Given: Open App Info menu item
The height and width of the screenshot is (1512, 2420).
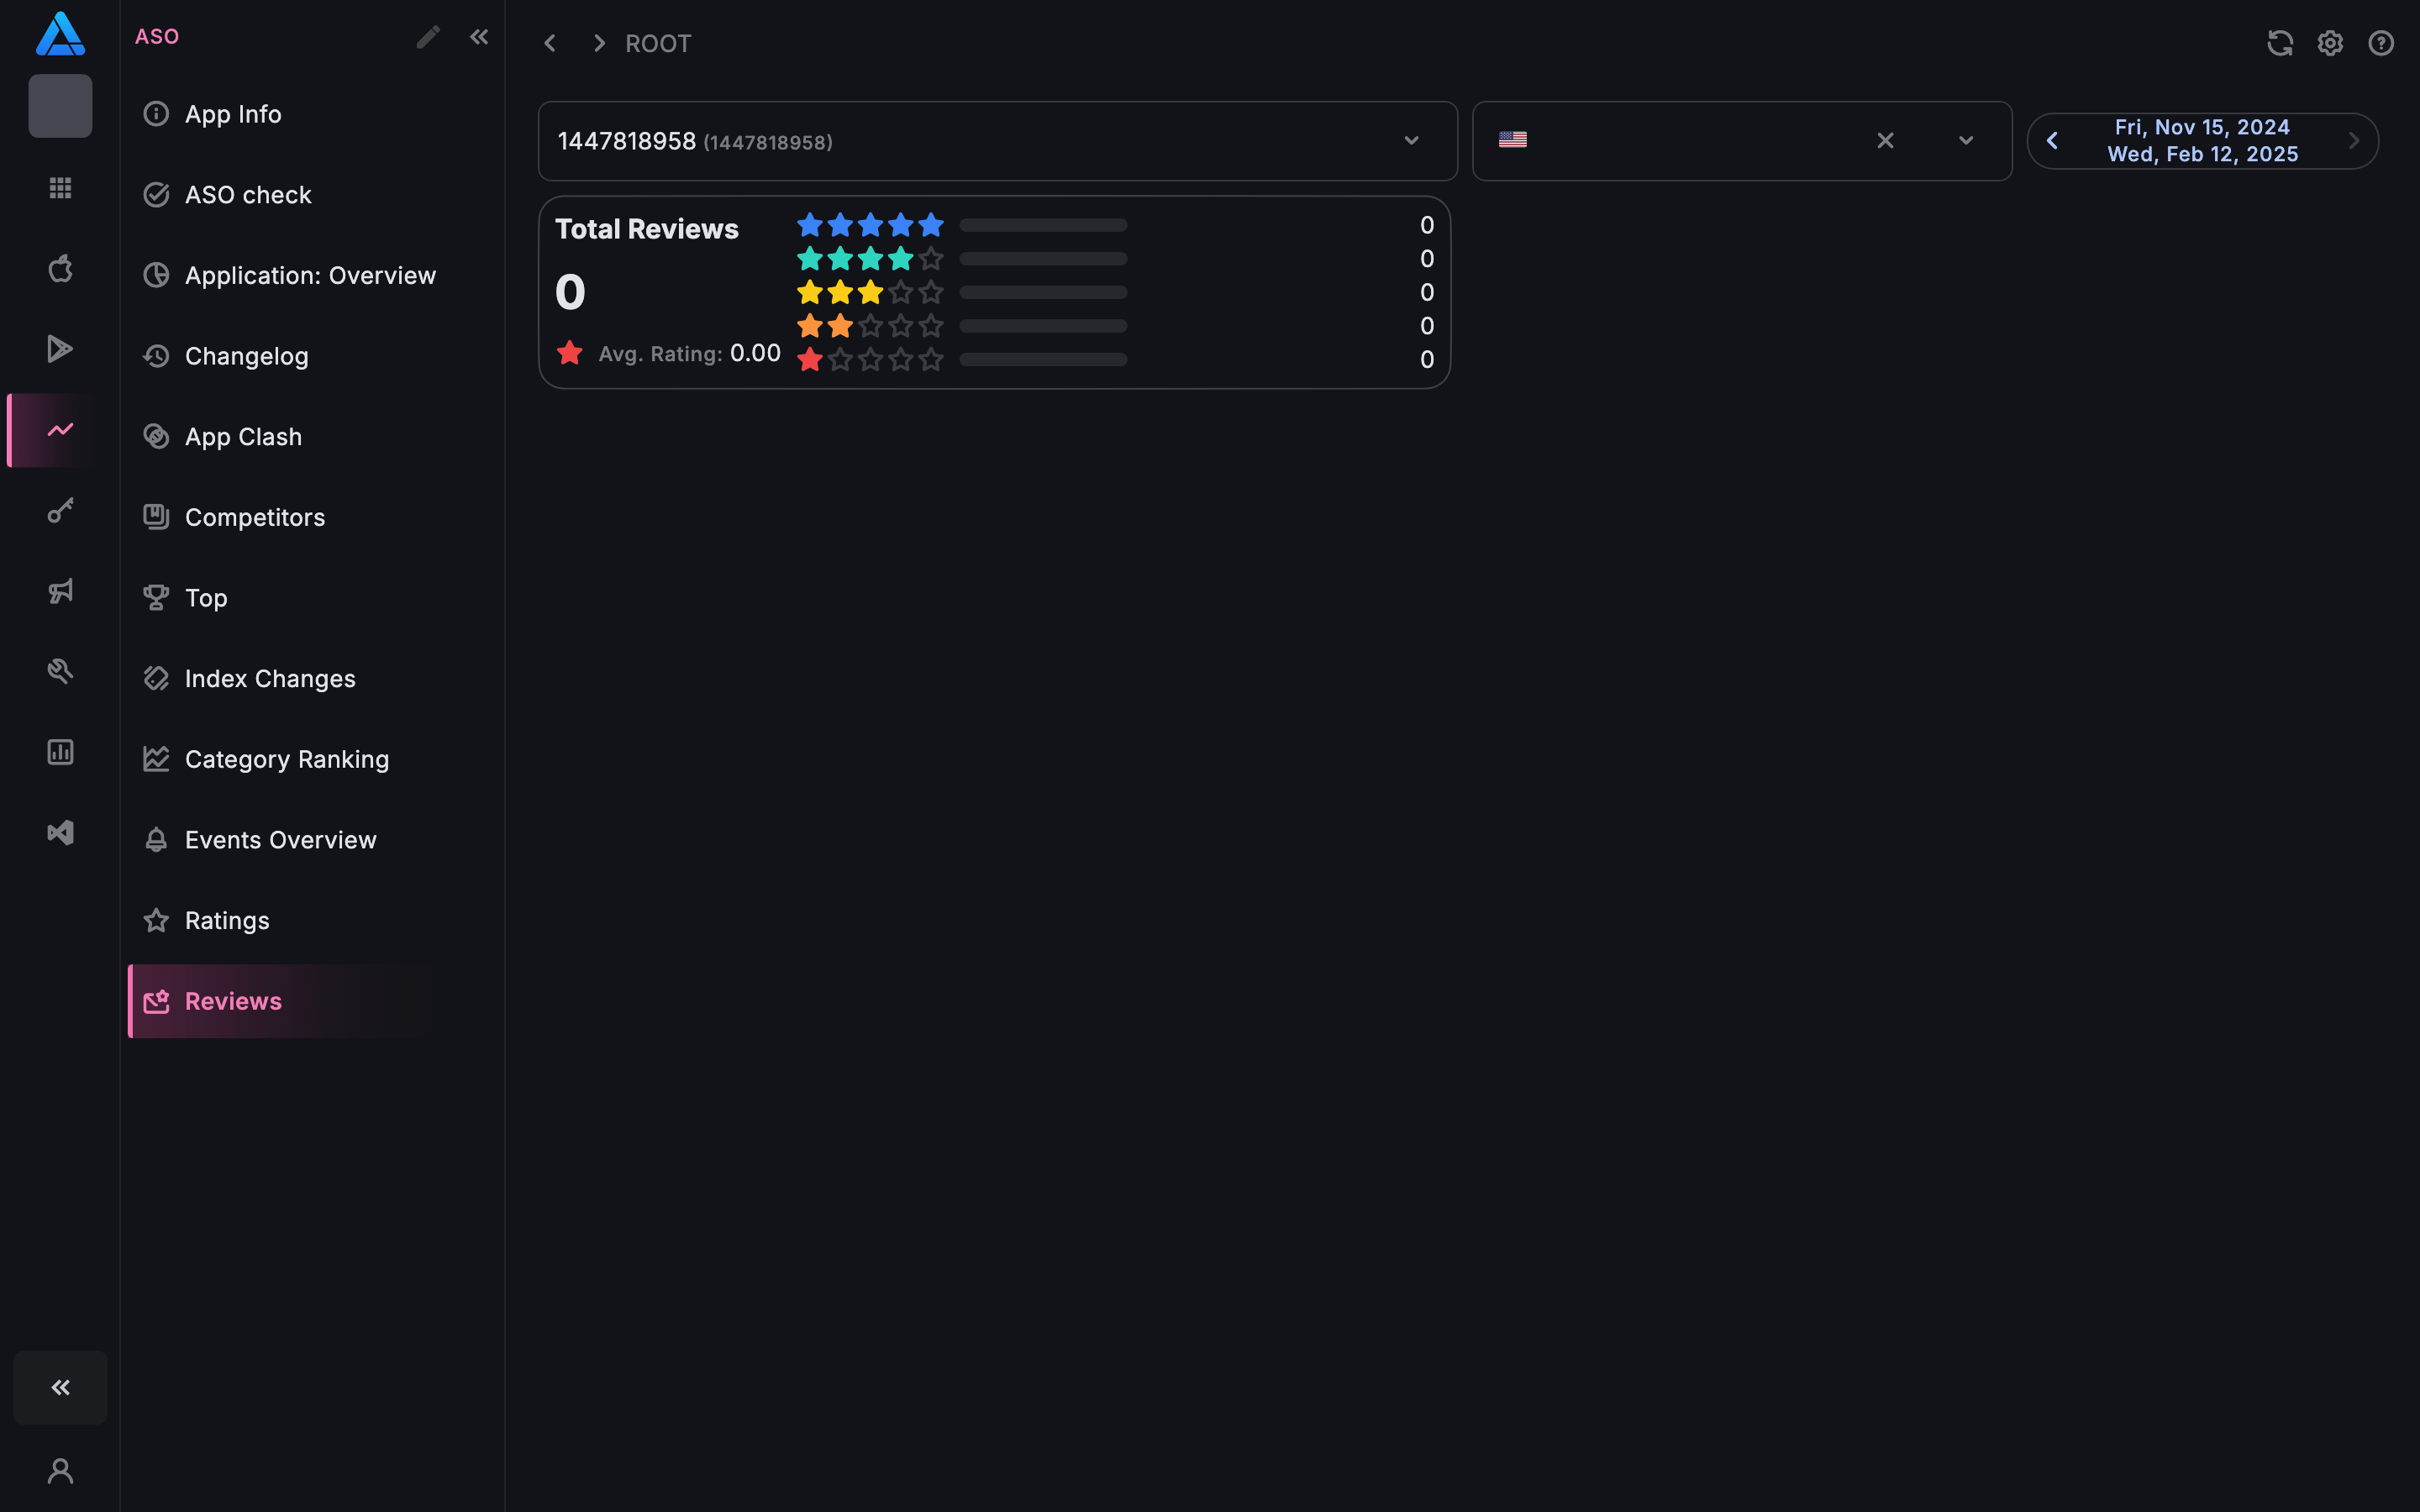Looking at the screenshot, I should pos(312,114).
